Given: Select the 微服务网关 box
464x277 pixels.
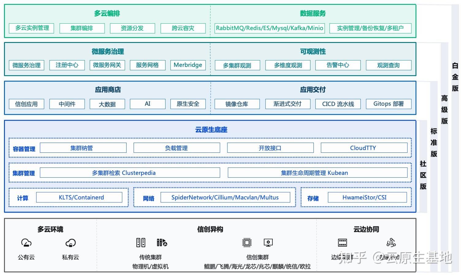Looking at the screenshot, I should (107, 65).
